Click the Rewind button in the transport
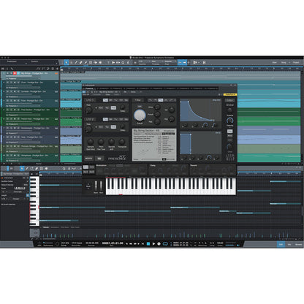Viewport: 304px width, 304px height. [x=131, y=243]
